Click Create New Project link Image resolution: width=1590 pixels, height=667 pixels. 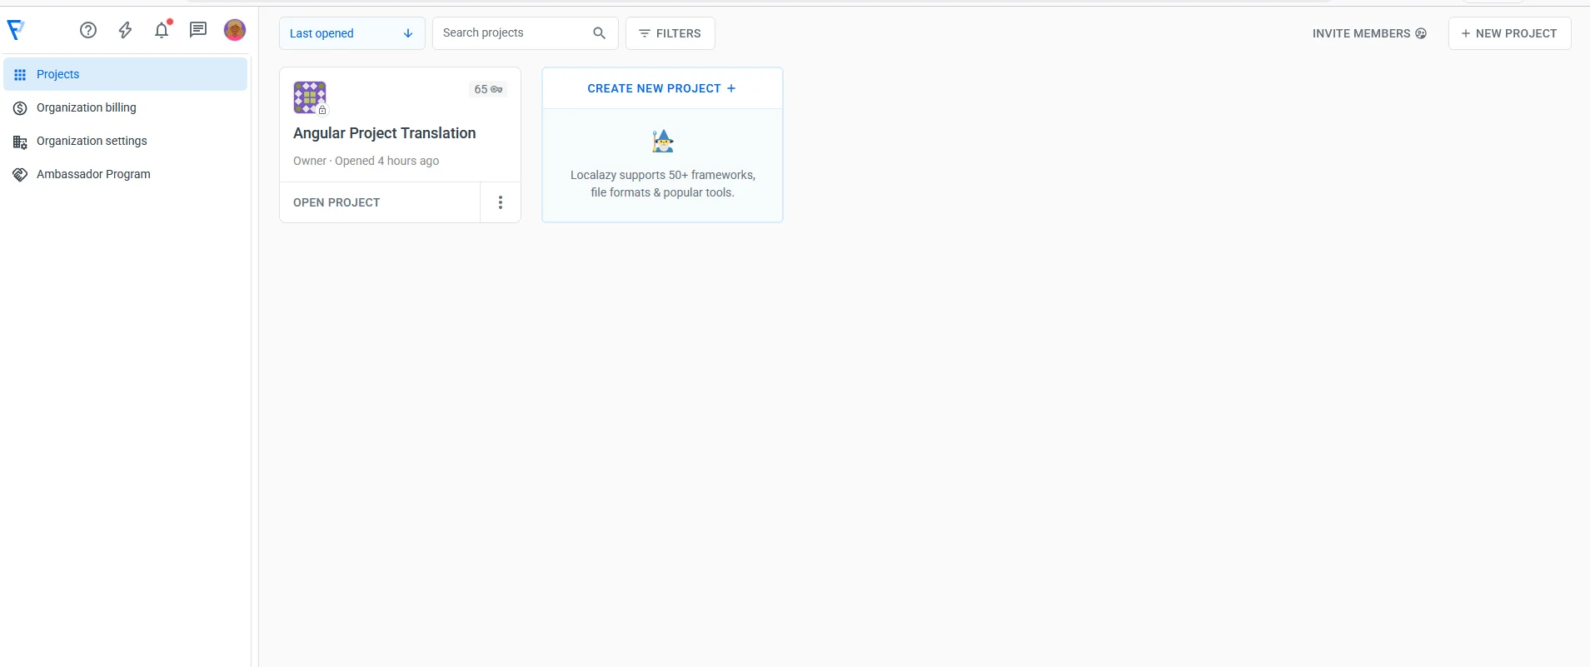coord(662,88)
